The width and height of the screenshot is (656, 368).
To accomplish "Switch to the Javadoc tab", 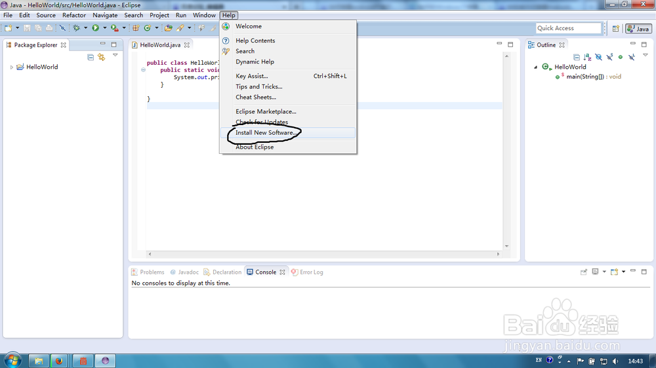I will 184,272.
